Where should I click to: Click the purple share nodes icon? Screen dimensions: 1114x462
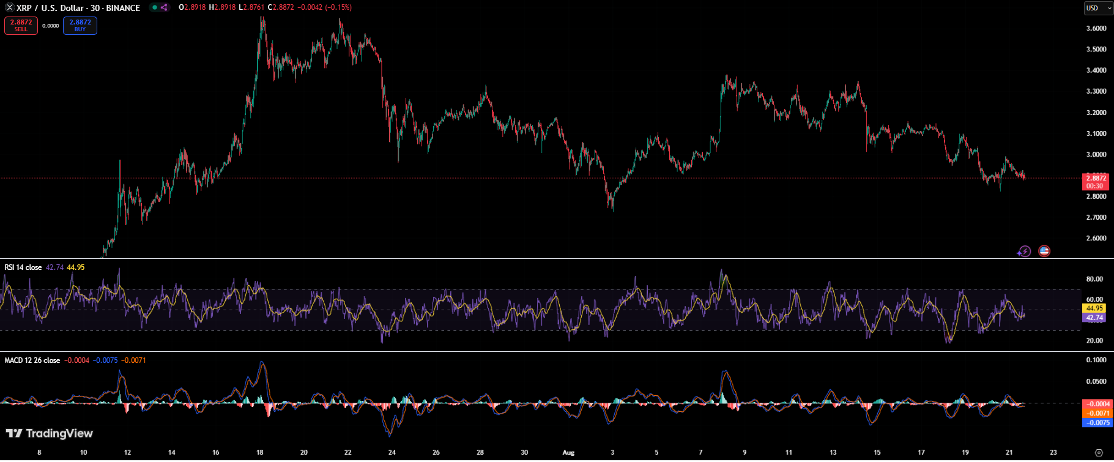coord(164,7)
